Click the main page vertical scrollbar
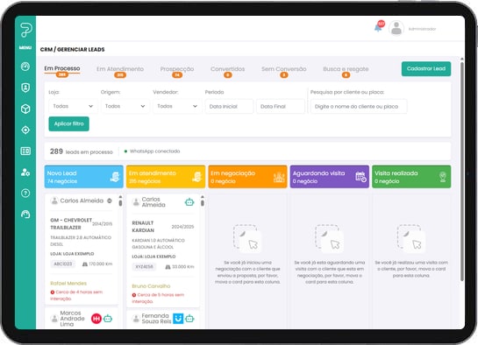Image resolution: width=478 pixels, height=345 pixels. [x=462, y=171]
